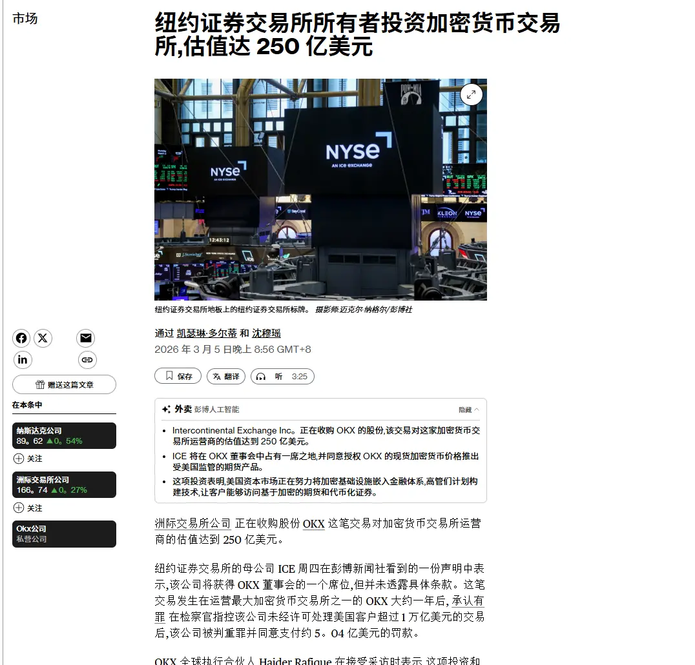The width and height of the screenshot is (695, 665).
Task: Open 洲际交易所公司 link in article body
Action: 193,524
